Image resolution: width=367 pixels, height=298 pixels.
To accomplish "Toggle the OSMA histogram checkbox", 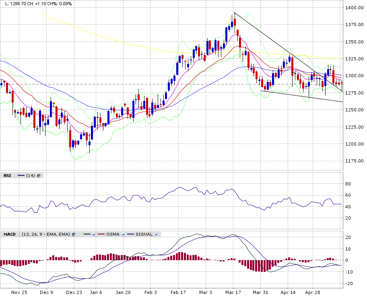I will coord(123,234).
